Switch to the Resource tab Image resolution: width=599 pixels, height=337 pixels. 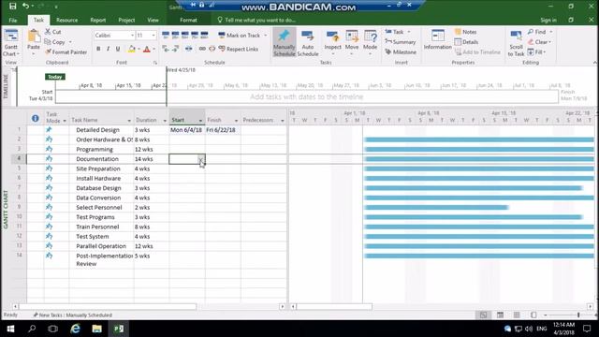pos(66,20)
